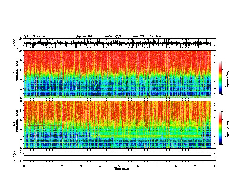Click the "-3" tick on ch.2 colorbar
241x186 pixels.
tap(224, 112)
